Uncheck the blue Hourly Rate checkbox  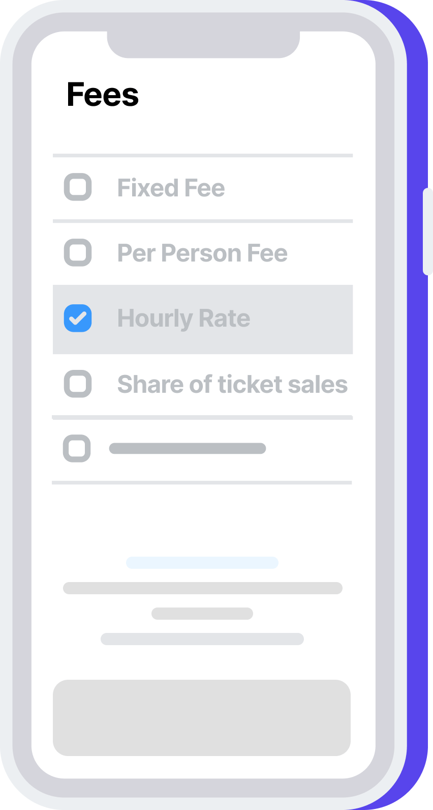click(78, 319)
